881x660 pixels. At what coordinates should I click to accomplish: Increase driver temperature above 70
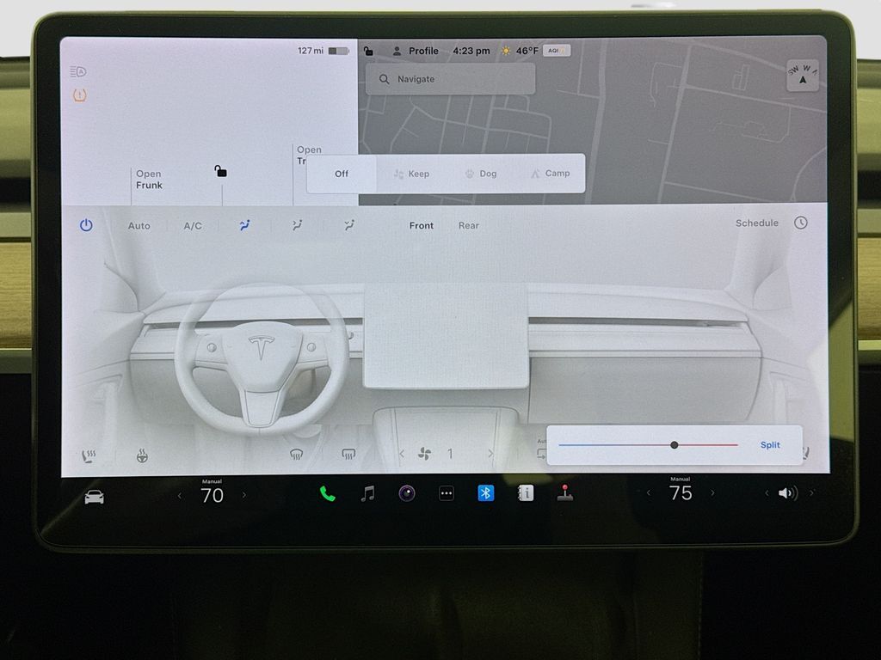(x=244, y=495)
